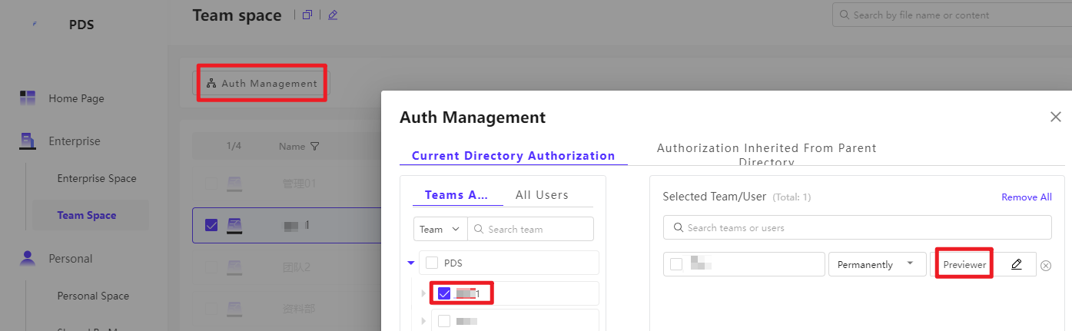Click the 1/4 selection count header
The height and width of the screenshot is (331, 1072).
tap(234, 146)
